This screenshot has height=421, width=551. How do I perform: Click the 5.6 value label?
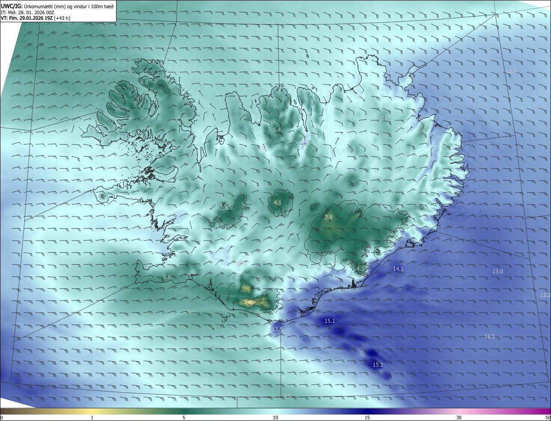coord(167,278)
